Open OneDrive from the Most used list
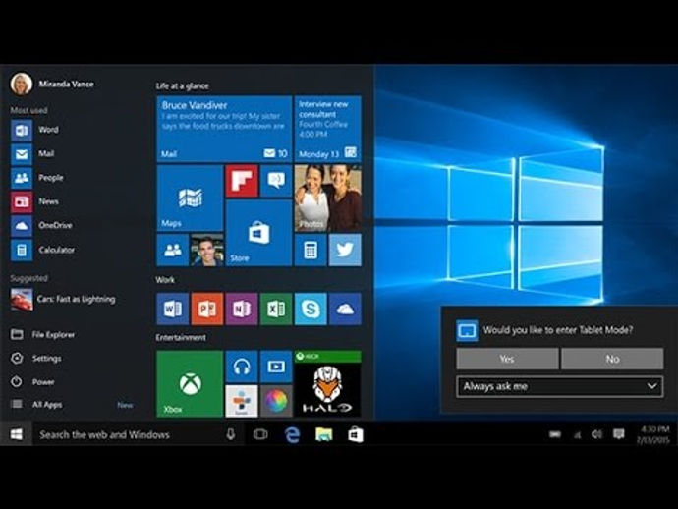The width and height of the screenshot is (678, 509). pyautogui.click(x=42, y=225)
